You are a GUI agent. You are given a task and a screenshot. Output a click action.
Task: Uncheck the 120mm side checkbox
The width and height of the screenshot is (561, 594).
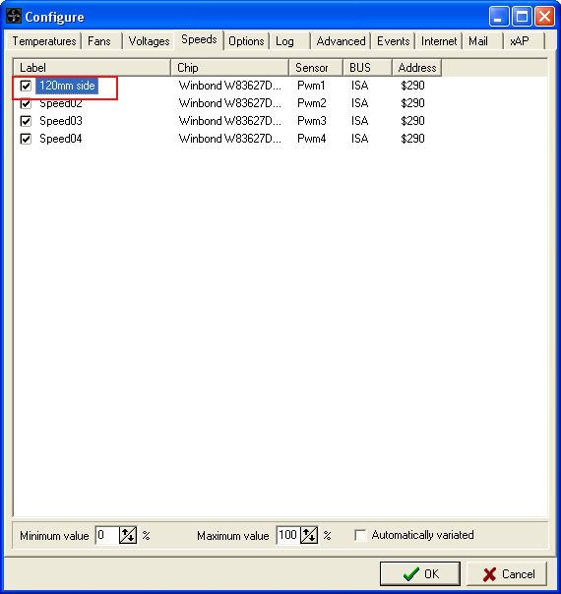[x=26, y=86]
